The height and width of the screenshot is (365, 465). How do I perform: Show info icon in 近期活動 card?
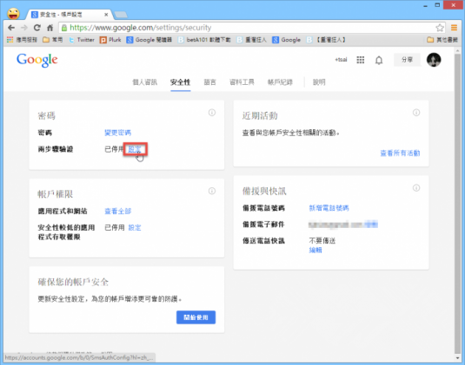coord(416,113)
